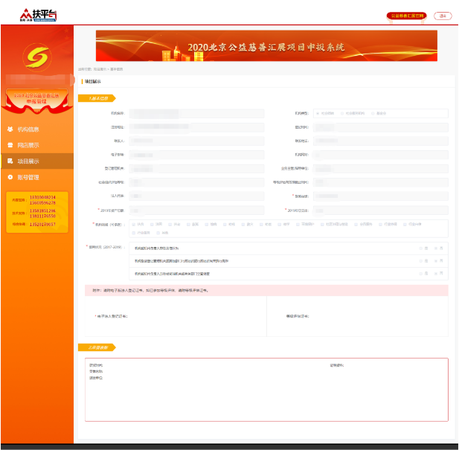Click the 机构网址 input field
This screenshot has width=459, height=450.
pos(381,155)
